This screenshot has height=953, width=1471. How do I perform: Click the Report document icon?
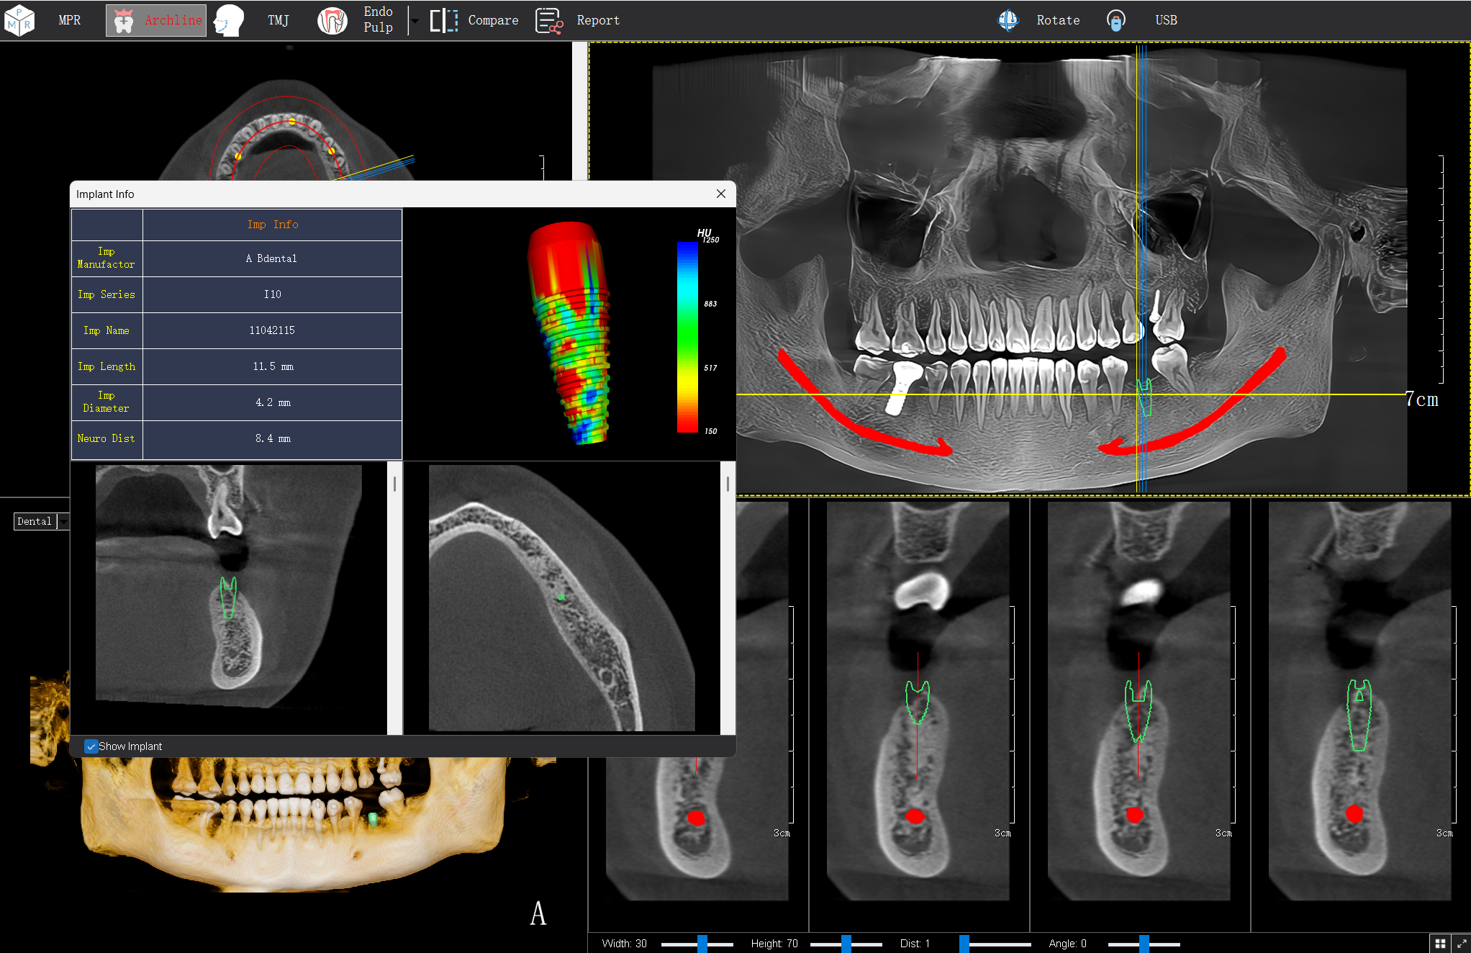tap(549, 21)
